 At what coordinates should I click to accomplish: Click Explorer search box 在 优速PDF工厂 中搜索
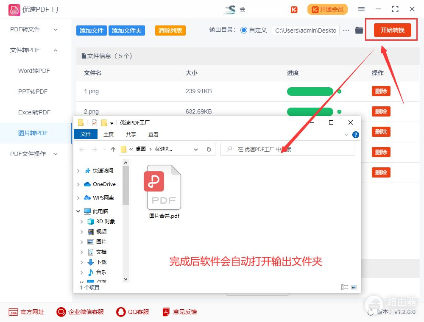(288, 150)
